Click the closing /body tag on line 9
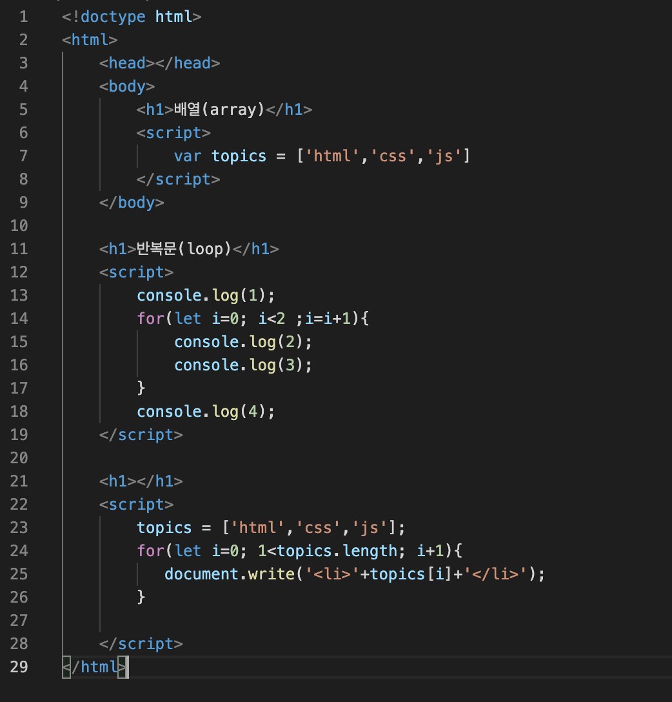Screen dimensions: 672x702 (x=132, y=203)
